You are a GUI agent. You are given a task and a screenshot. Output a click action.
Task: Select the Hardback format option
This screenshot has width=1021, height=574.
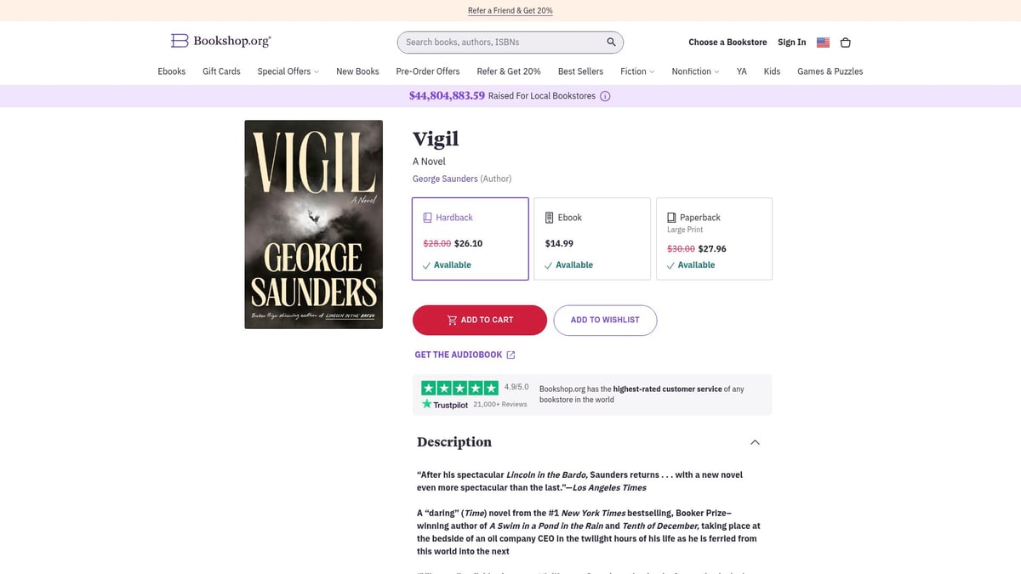point(470,238)
